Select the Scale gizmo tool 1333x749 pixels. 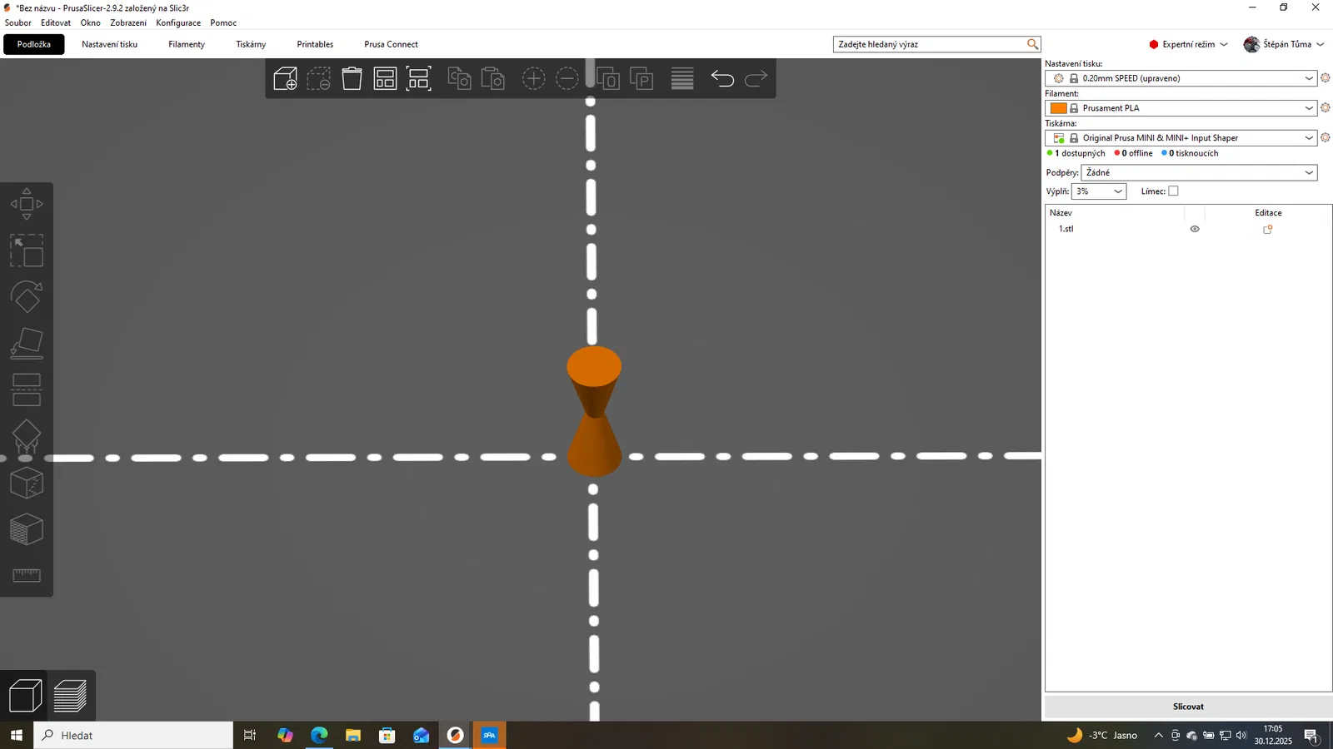click(27, 250)
